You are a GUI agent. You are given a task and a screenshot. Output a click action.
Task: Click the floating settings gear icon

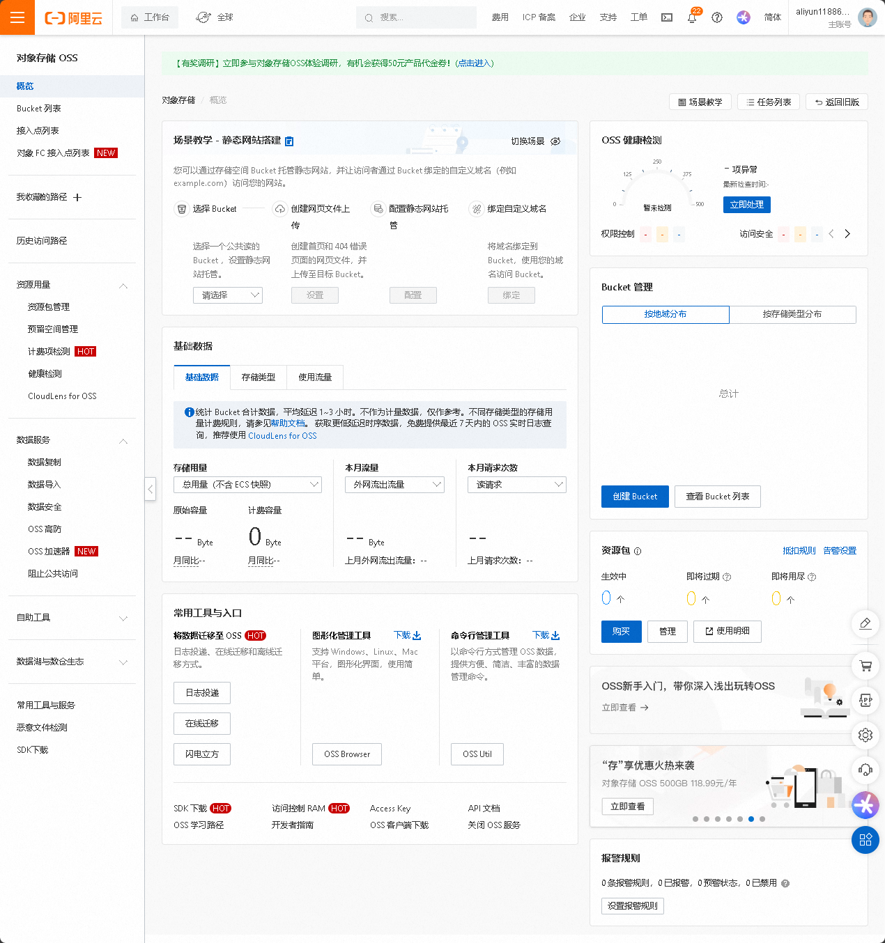coord(865,735)
